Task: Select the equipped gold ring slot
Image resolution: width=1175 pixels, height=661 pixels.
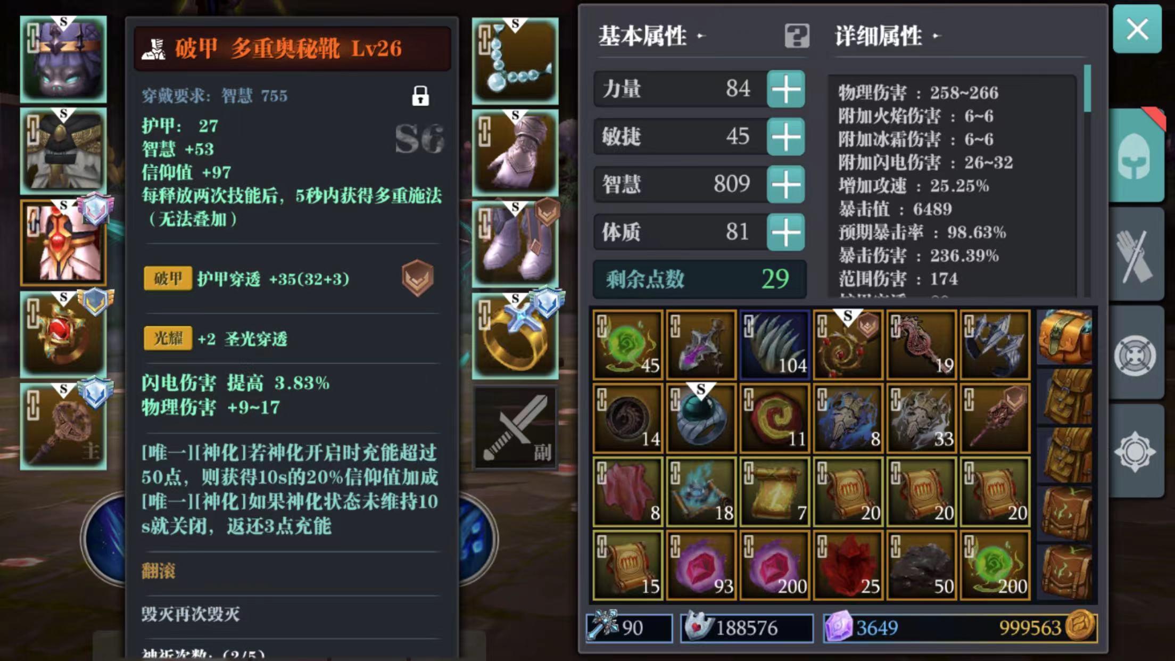Action: (x=515, y=335)
